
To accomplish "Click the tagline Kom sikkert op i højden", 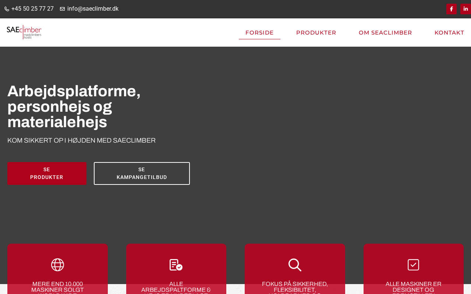I will [x=81, y=140].
